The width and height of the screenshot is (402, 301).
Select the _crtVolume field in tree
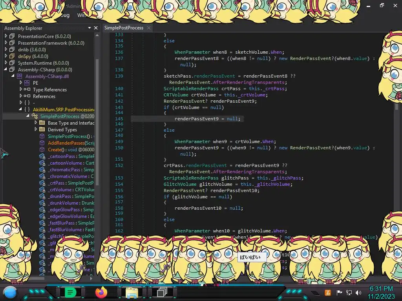point(71,189)
